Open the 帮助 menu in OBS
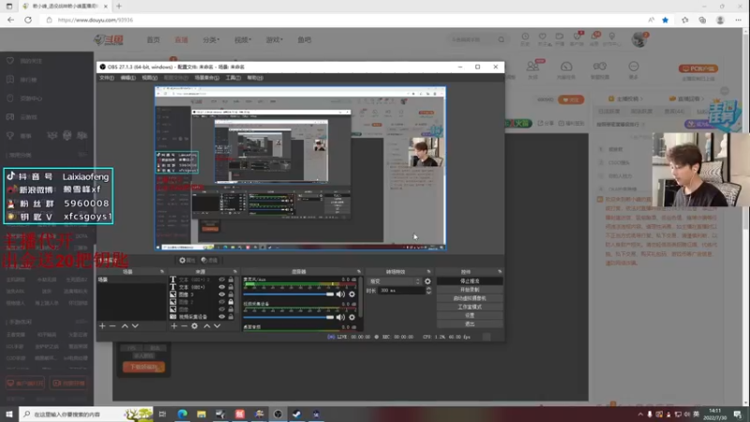 255,78
